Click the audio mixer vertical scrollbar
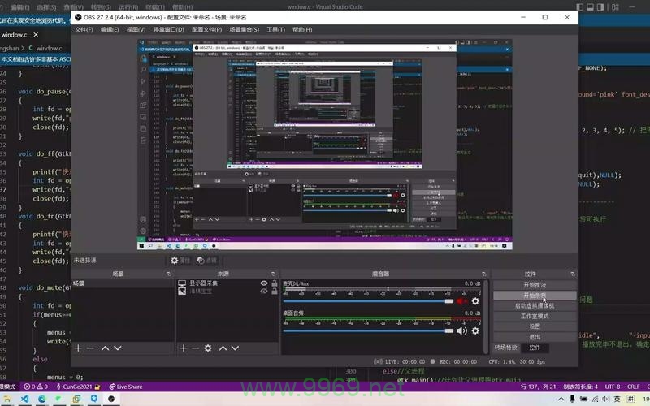The height and width of the screenshot is (406, 650). pos(486,317)
